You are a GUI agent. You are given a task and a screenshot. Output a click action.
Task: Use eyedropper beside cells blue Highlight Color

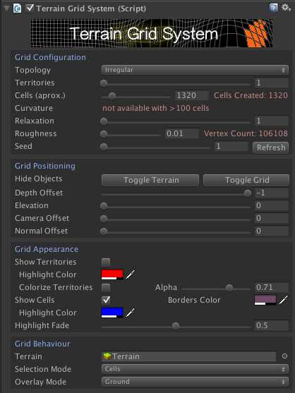(x=131, y=313)
